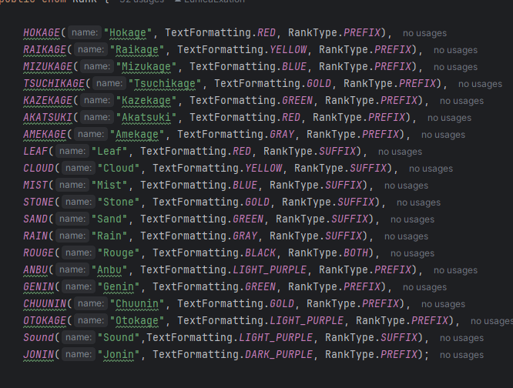Click the lowercase Sound enum constant

[x=39, y=337]
